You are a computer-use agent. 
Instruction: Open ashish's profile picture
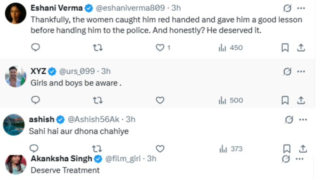pyautogui.click(x=14, y=125)
